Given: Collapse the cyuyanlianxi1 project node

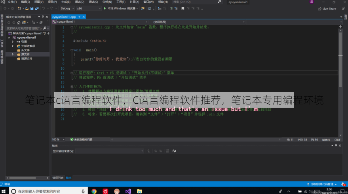Looking at the screenshot, I should (9, 38).
